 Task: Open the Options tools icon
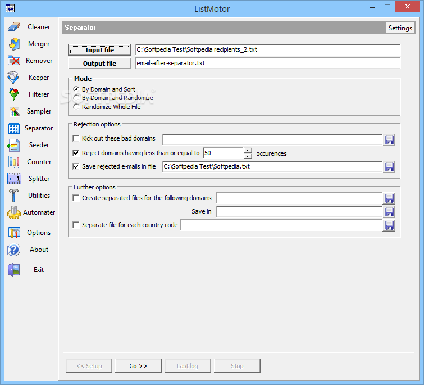pyautogui.click(x=14, y=233)
